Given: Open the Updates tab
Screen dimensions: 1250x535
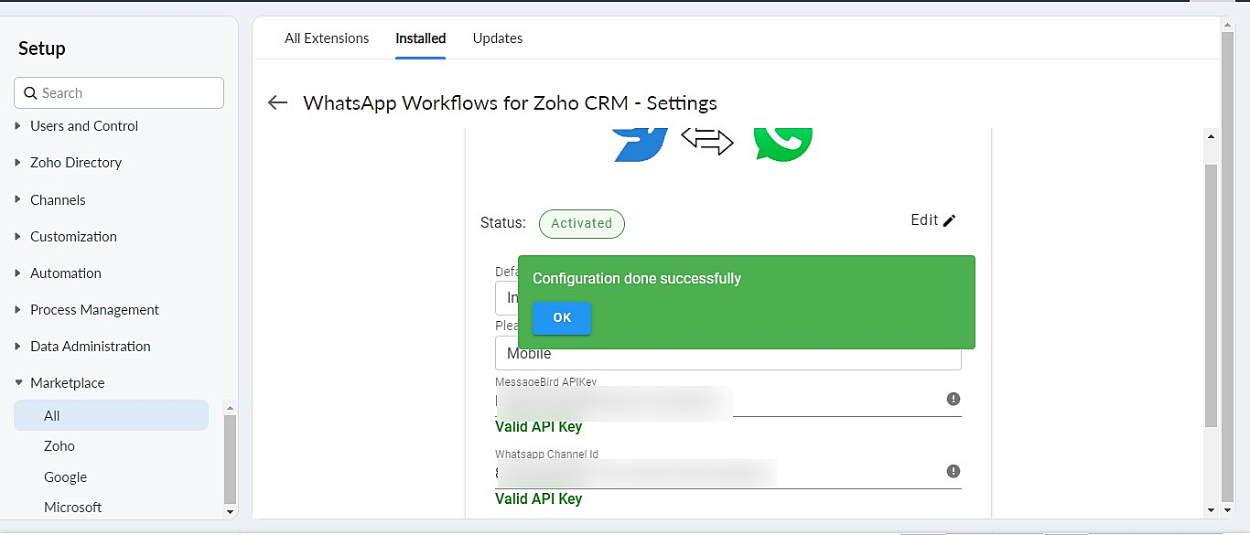Looking at the screenshot, I should [498, 38].
